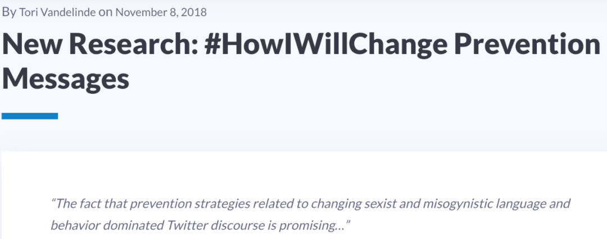Click the 'New Research:' headline text
Image resolution: width=607 pixels, height=239 pixels.
(x=100, y=44)
